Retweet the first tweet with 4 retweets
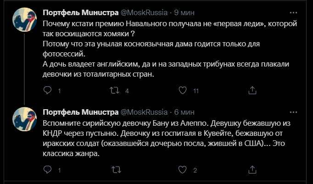Viewport: 313px width, 184px height. coord(115,90)
